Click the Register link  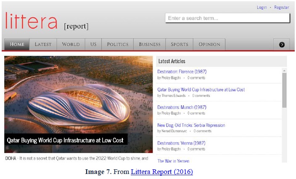coord(281,8)
